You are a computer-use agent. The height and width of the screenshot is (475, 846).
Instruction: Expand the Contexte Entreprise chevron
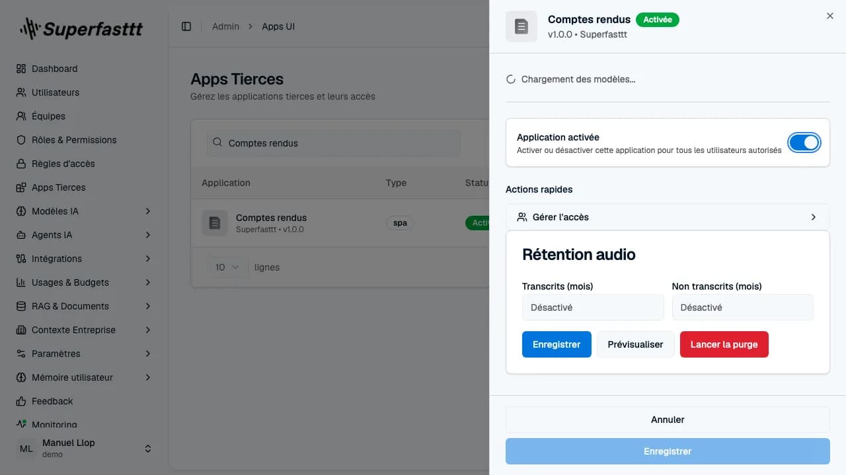pos(148,330)
